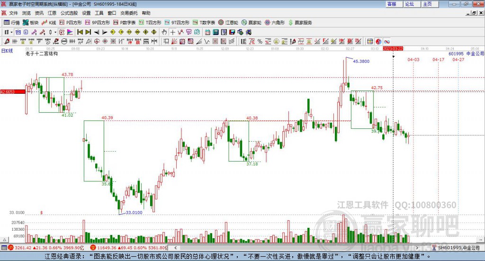This screenshot has width=485, height=261.
Task: Open the 文件 menu
Action: 13,13
